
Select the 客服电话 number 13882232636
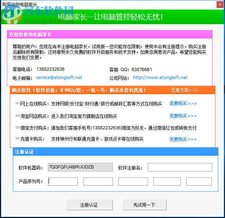pyautogui.click(x=51, y=69)
